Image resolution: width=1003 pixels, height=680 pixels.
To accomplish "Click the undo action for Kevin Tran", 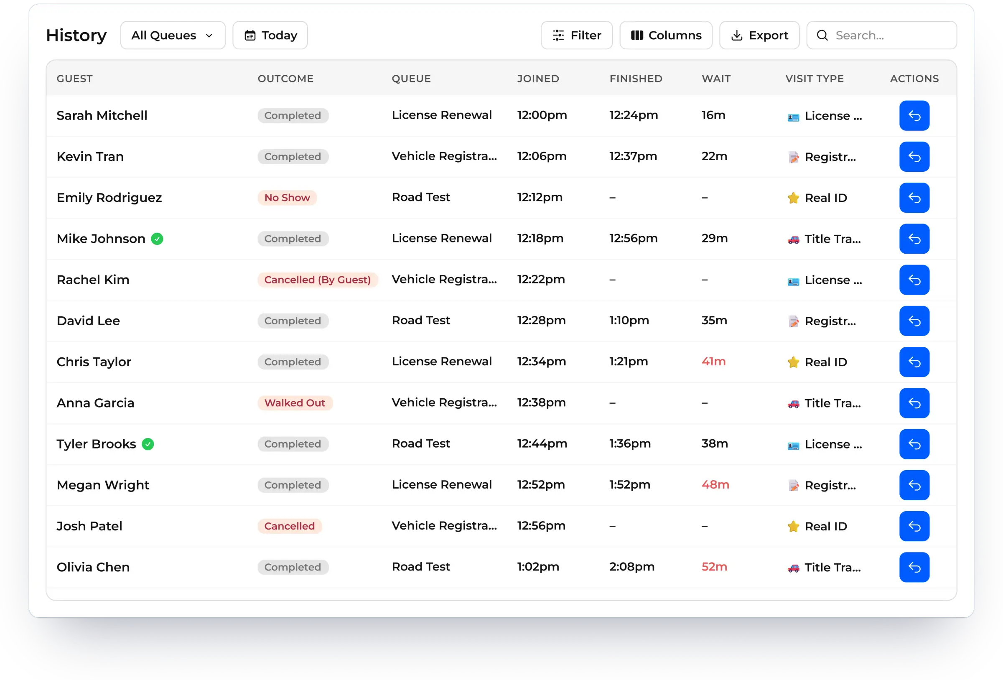I will coord(914,157).
